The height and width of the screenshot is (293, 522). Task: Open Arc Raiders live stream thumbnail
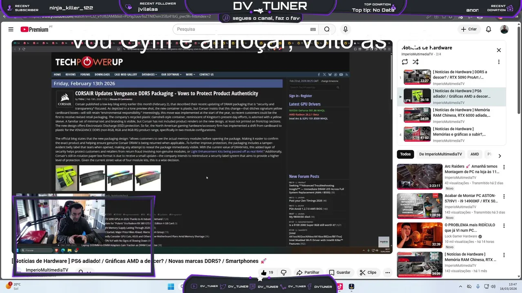pyautogui.click(x=420, y=176)
